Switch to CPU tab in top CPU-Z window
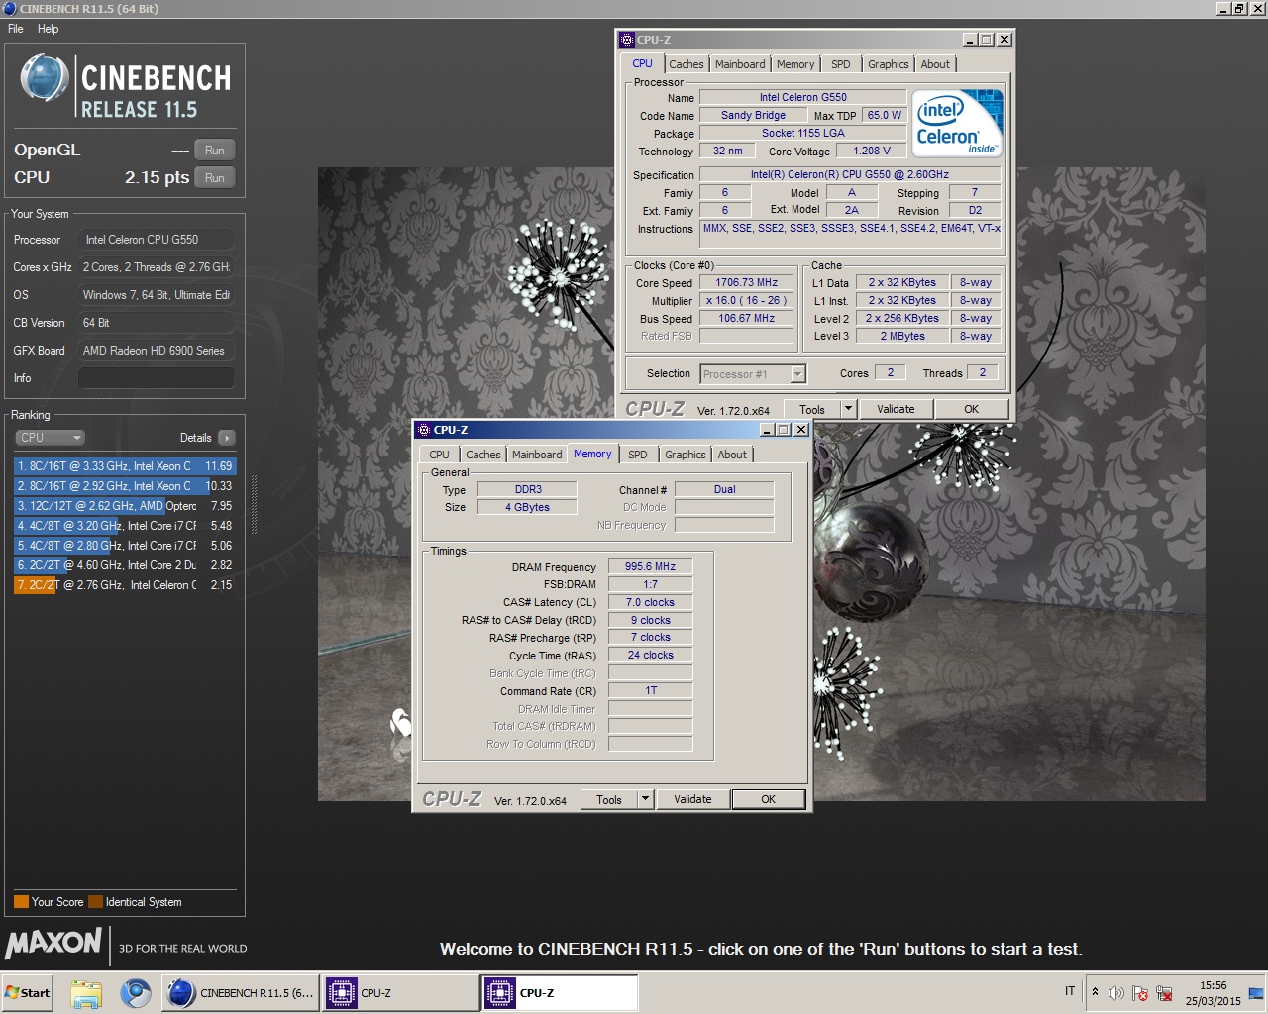The width and height of the screenshot is (1268, 1014). 643,63
